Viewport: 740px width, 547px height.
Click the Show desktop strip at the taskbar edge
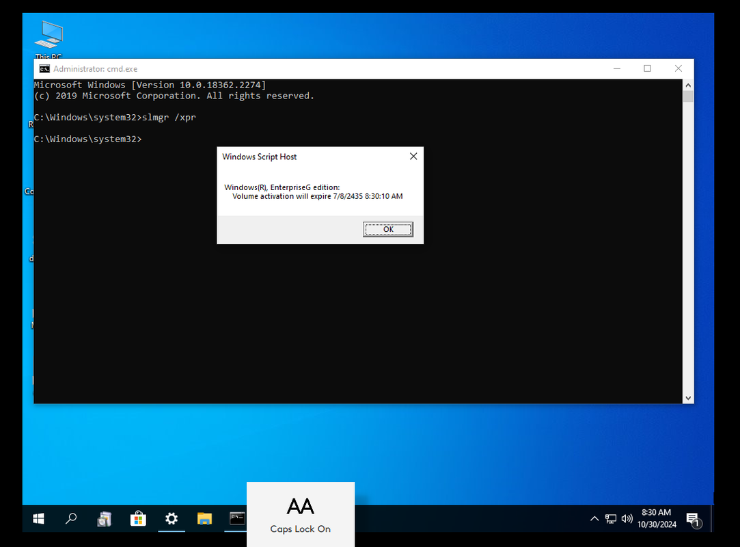[712, 519]
